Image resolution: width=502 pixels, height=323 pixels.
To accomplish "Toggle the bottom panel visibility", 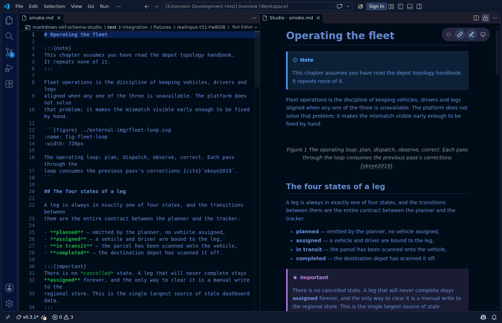I will pyautogui.click(x=410, y=6).
